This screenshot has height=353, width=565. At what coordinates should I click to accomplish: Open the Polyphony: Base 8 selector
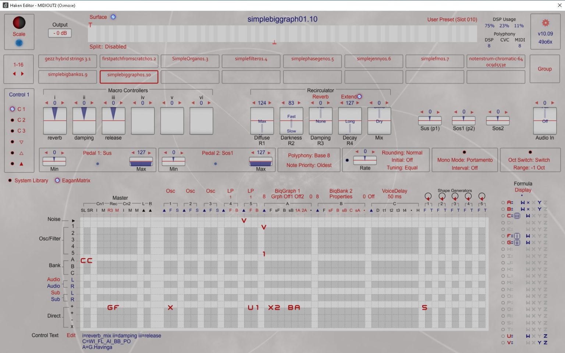pos(309,156)
